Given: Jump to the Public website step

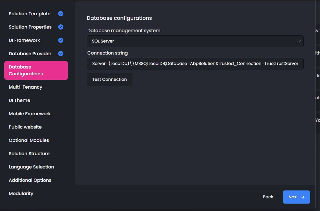Looking at the screenshot, I should pyautogui.click(x=25, y=127).
